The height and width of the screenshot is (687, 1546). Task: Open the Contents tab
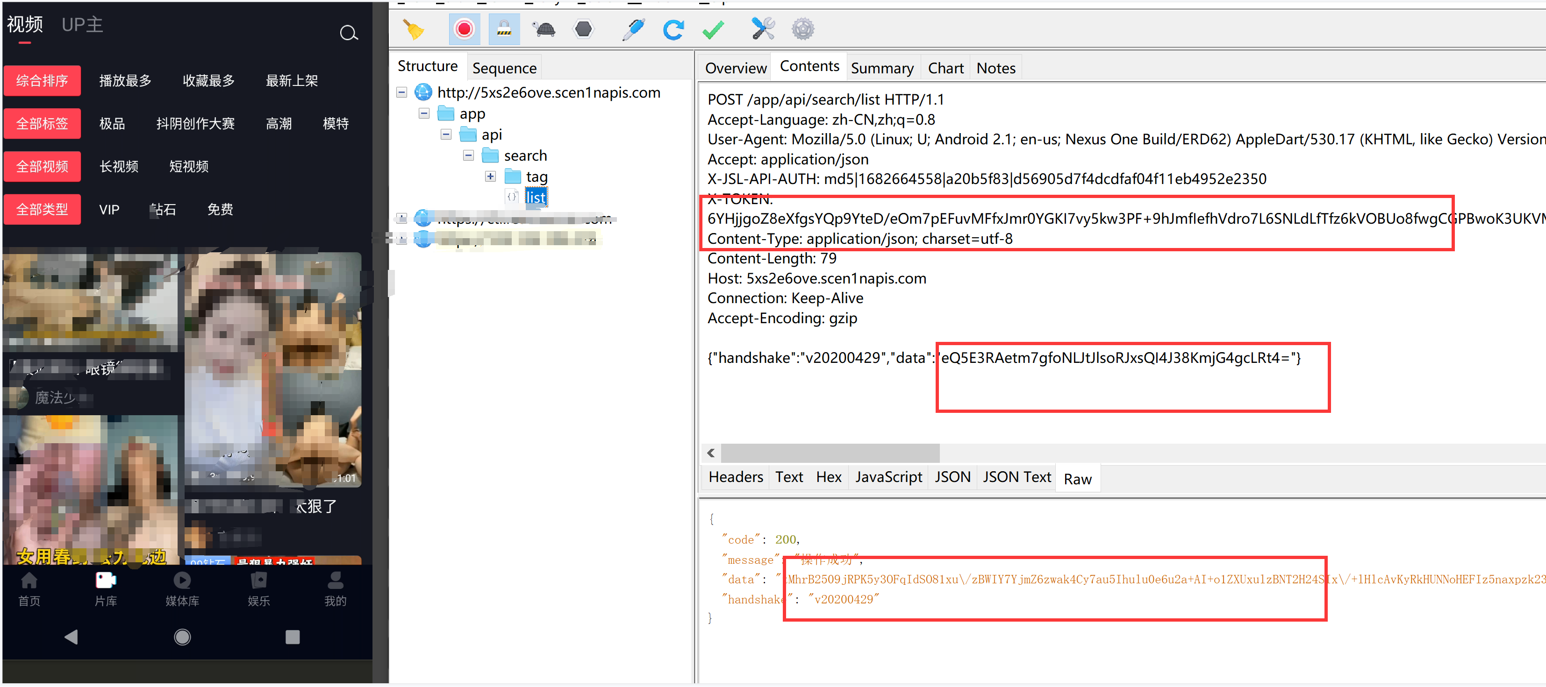(809, 66)
